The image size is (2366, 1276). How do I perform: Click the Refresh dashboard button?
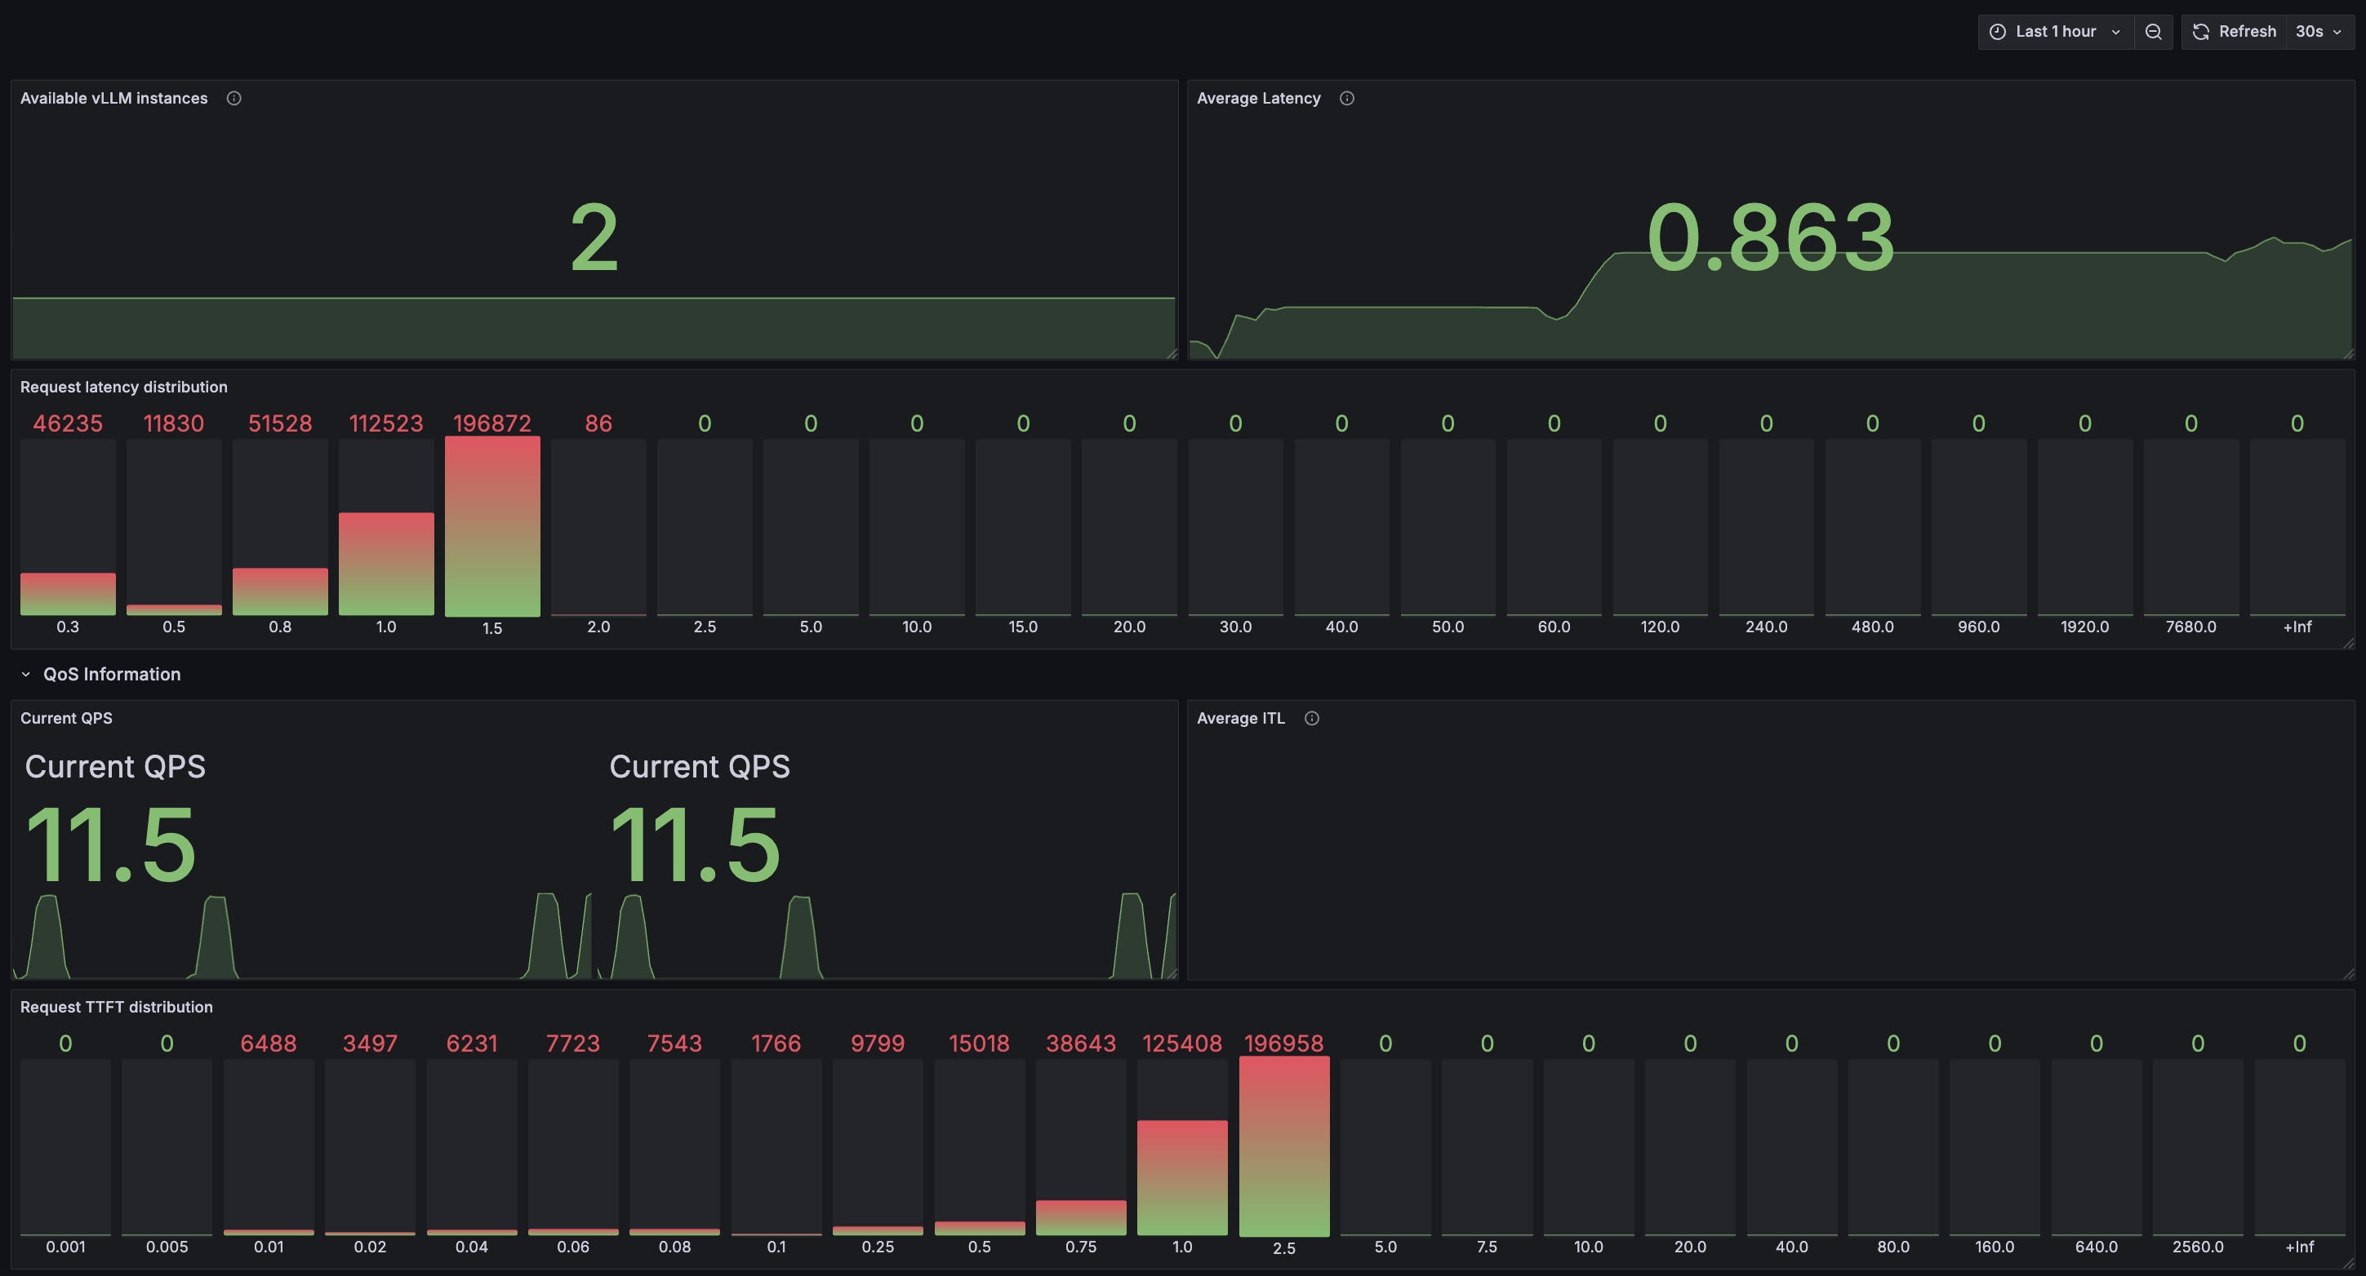[x=2235, y=31]
